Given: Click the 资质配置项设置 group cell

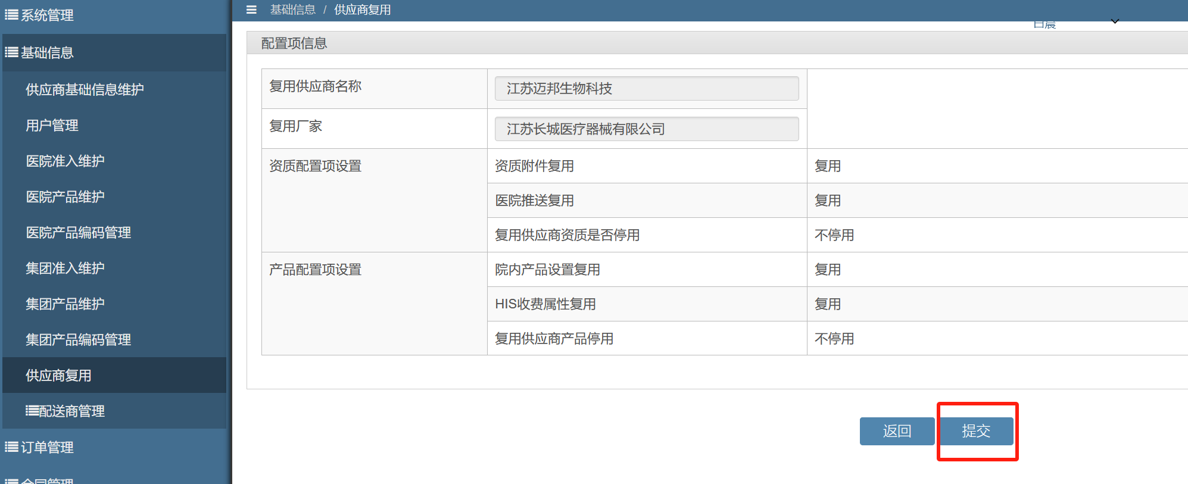Looking at the screenshot, I should click(x=375, y=201).
